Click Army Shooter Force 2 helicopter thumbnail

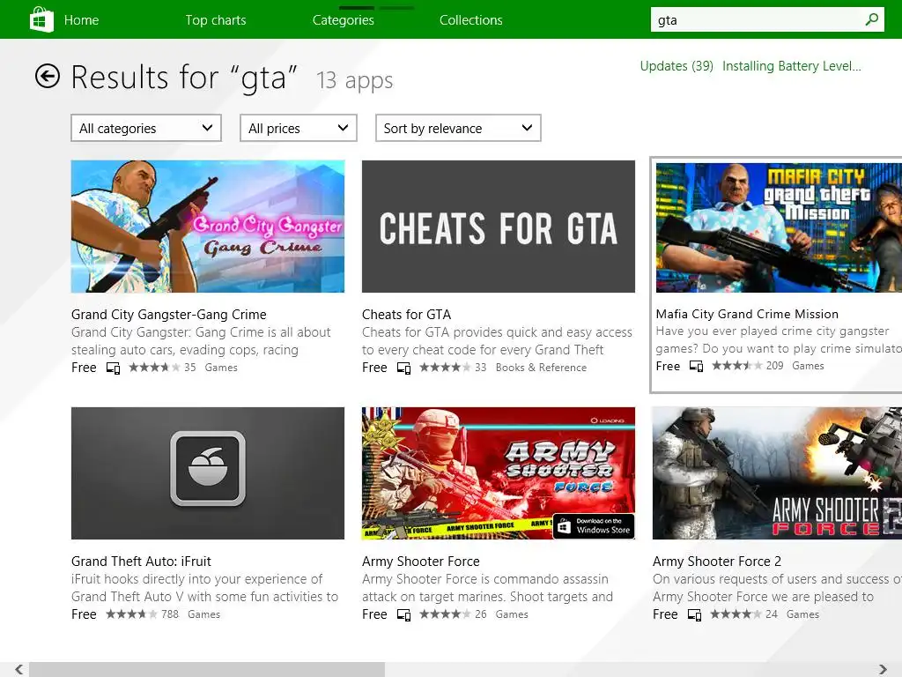777,473
